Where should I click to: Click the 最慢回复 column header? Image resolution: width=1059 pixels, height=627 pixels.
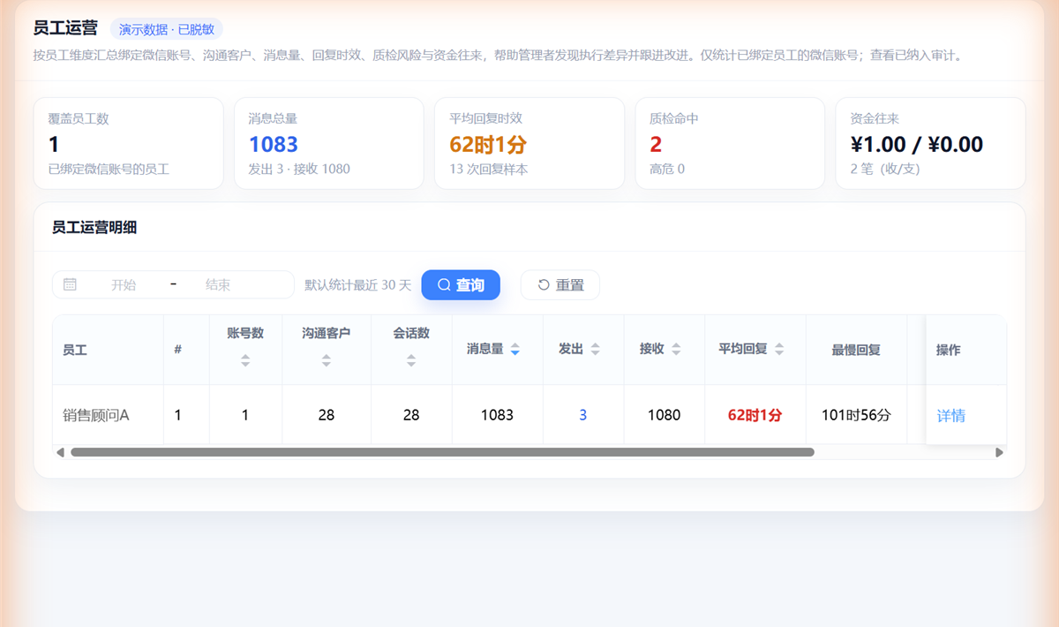856,350
